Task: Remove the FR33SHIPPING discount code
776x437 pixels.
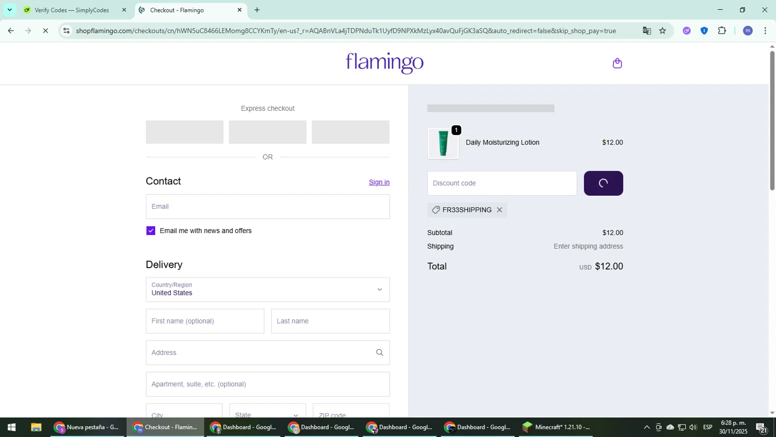Action: (499, 210)
